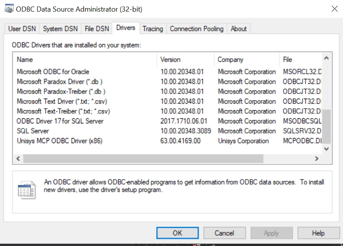Click the horizontal scroll left arrow
The image size is (343, 246).
click(x=18, y=159)
